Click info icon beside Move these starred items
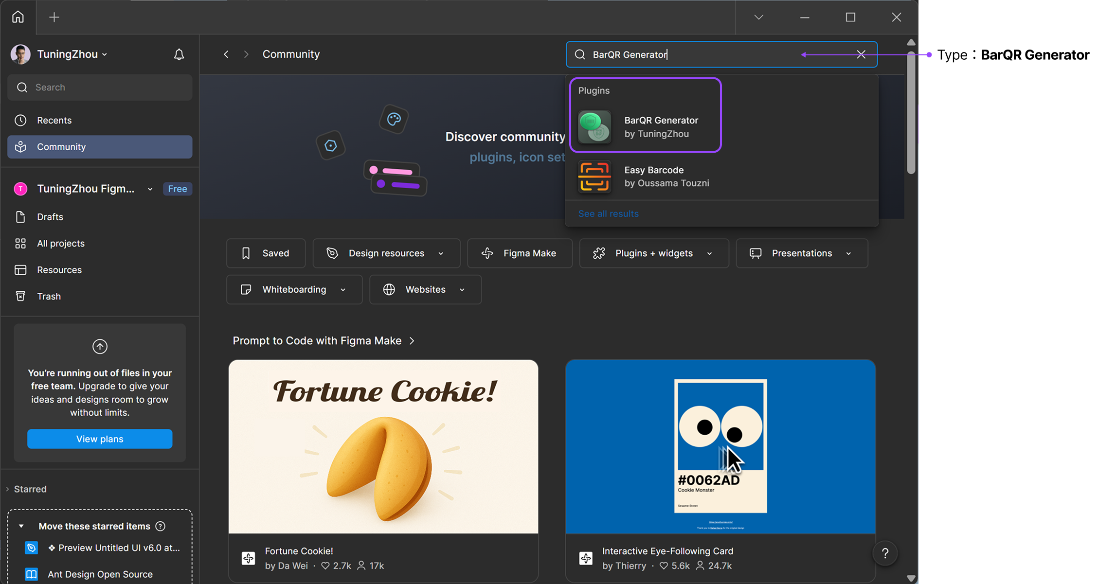 (x=160, y=526)
